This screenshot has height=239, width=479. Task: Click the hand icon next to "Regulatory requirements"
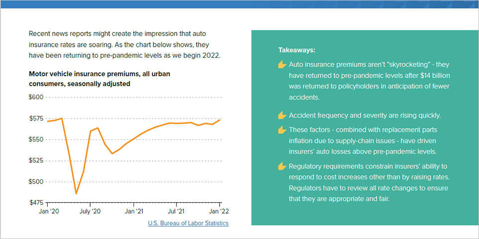click(282, 166)
